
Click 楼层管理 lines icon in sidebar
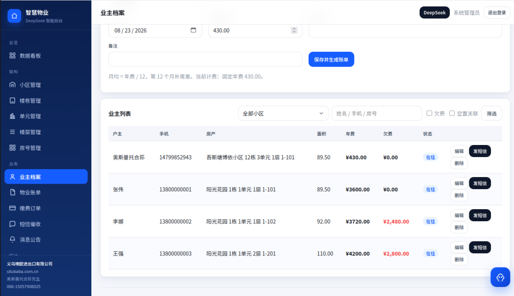point(13,132)
